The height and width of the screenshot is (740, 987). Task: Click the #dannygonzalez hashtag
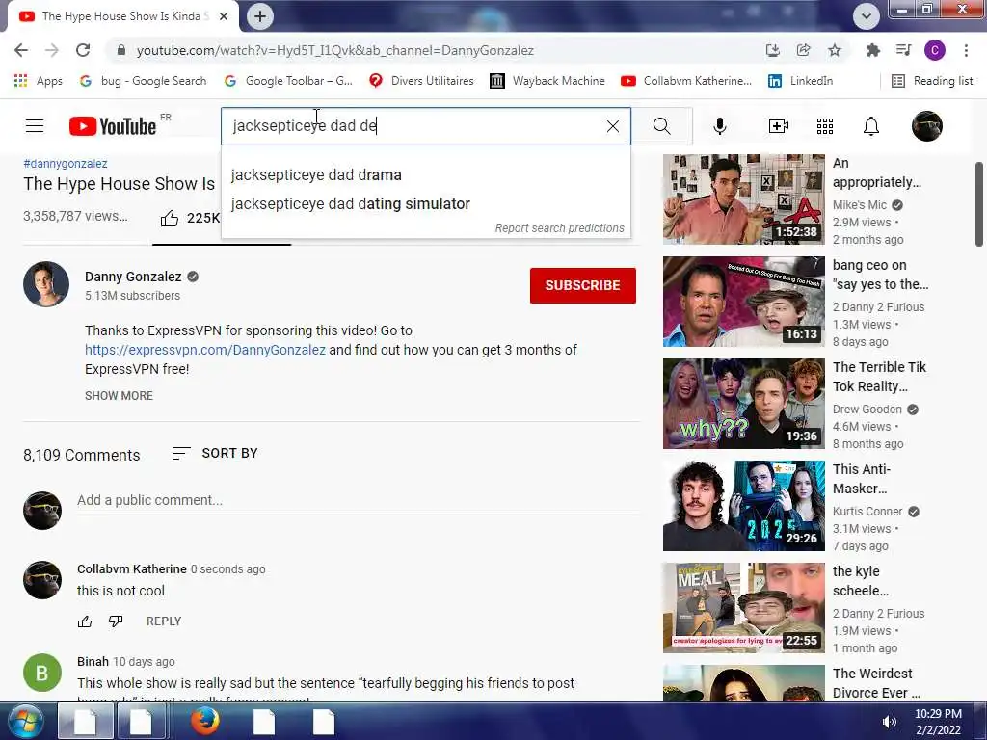click(66, 164)
